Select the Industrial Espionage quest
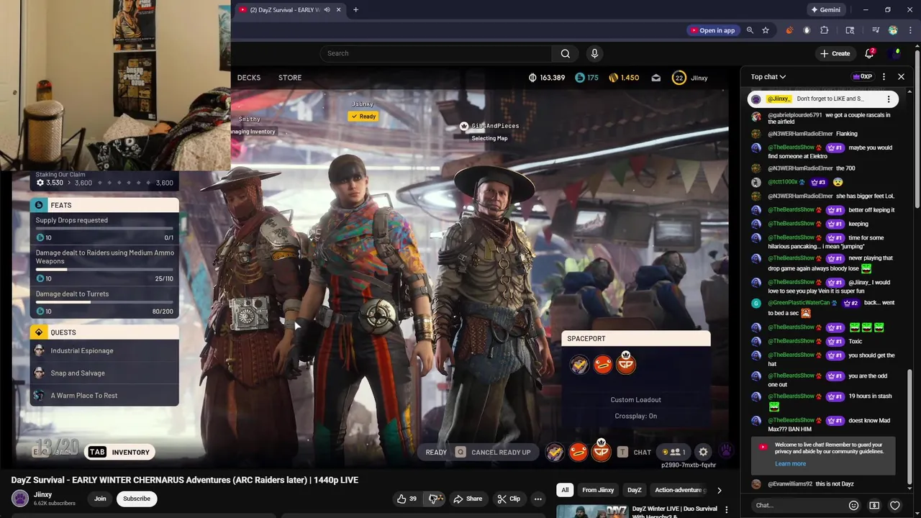 tap(104, 351)
